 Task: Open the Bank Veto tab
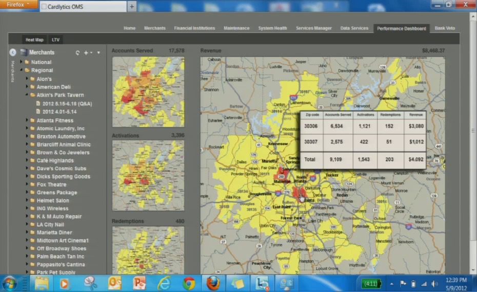(445, 28)
